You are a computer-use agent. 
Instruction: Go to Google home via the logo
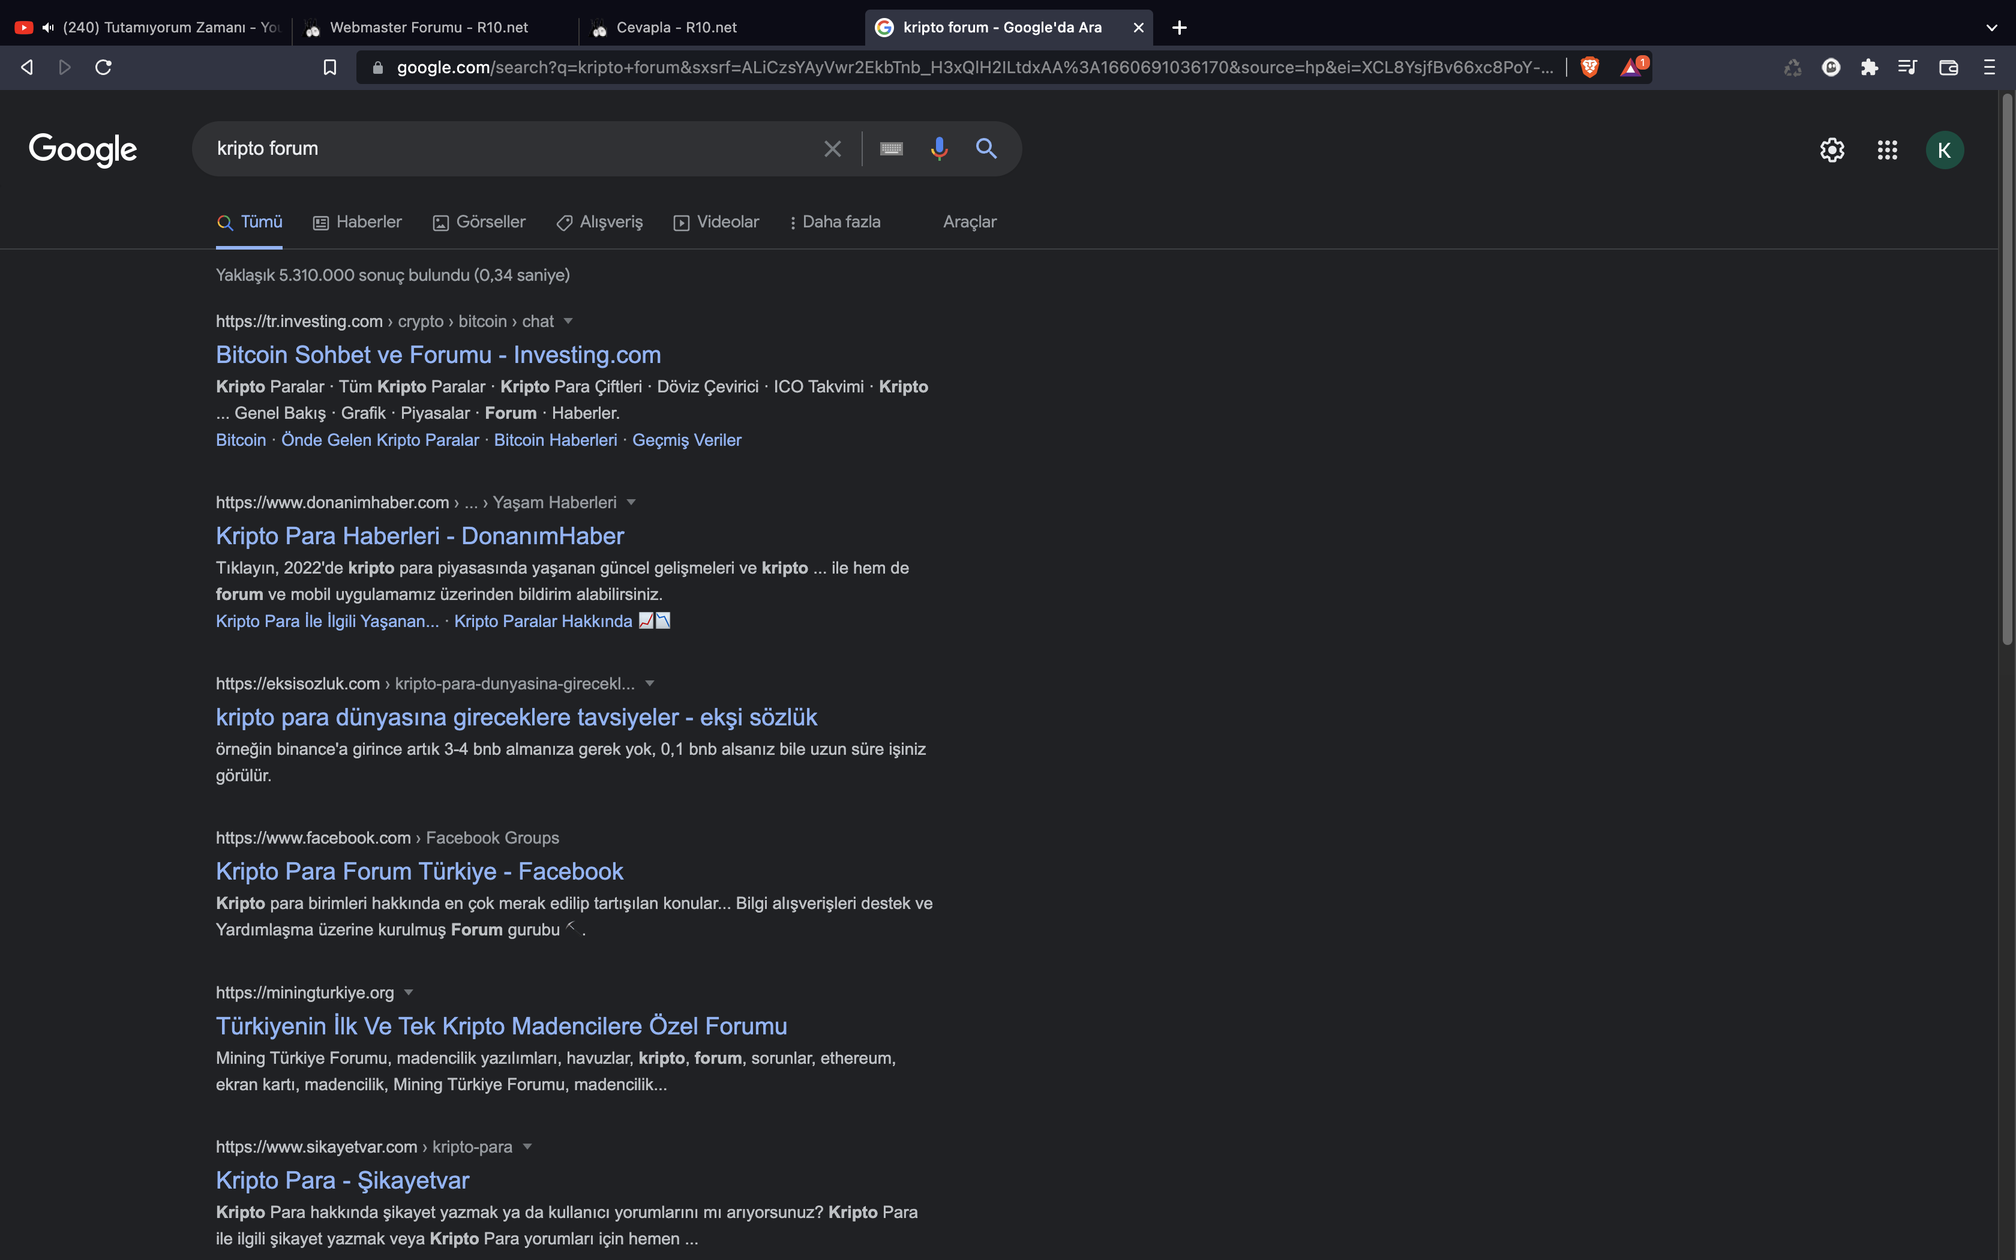[x=82, y=150]
